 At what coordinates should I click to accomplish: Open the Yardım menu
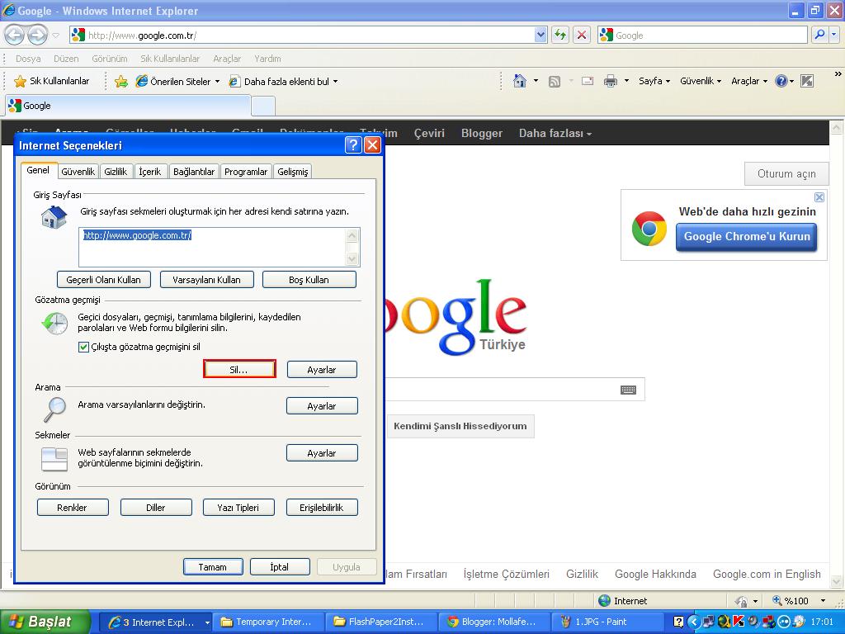point(267,59)
